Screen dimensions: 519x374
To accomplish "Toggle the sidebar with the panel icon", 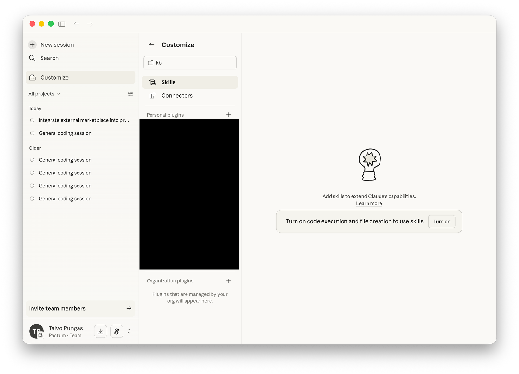I will pos(62,24).
